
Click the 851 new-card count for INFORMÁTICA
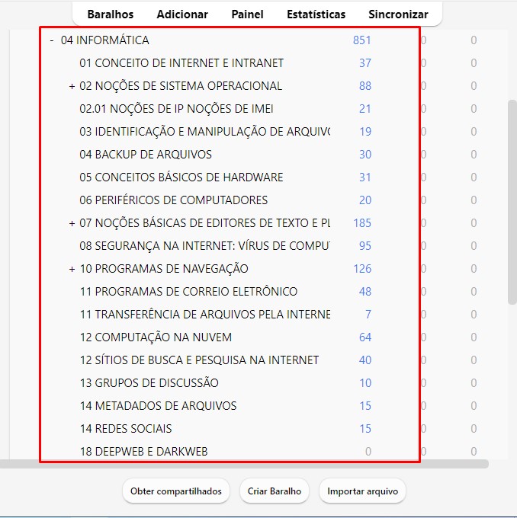362,40
